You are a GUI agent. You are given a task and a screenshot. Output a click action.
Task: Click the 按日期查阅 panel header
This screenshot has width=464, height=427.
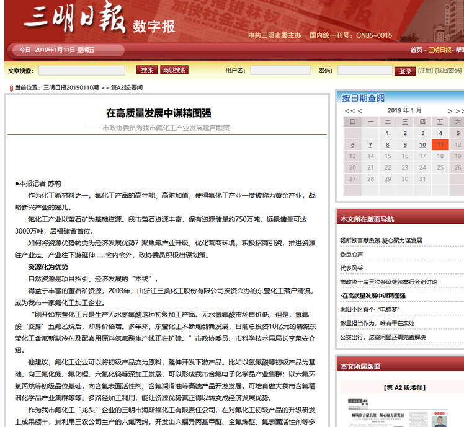coord(364,98)
